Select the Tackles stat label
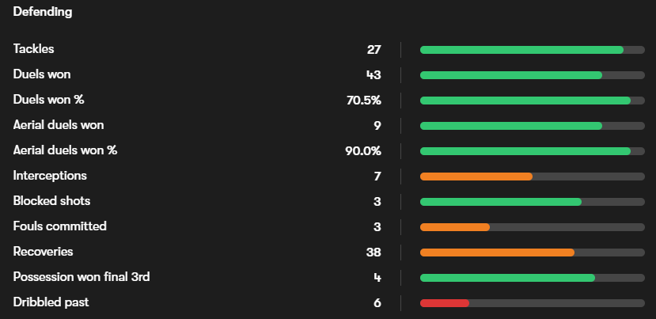The image size is (656, 319). click(33, 49)
